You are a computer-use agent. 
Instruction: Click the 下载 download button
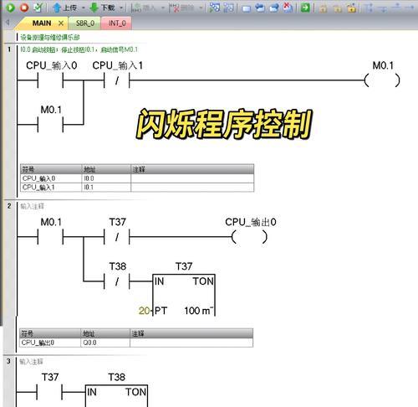pyautogui.click(x=102, y=8)
